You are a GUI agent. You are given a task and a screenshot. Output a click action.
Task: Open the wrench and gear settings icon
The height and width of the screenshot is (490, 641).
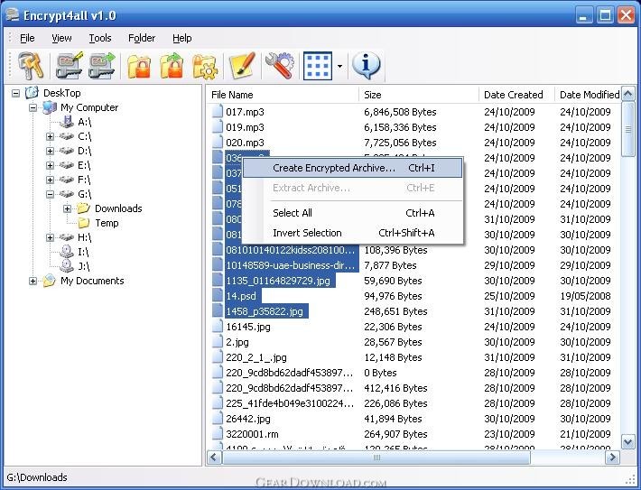click(280, 65)
